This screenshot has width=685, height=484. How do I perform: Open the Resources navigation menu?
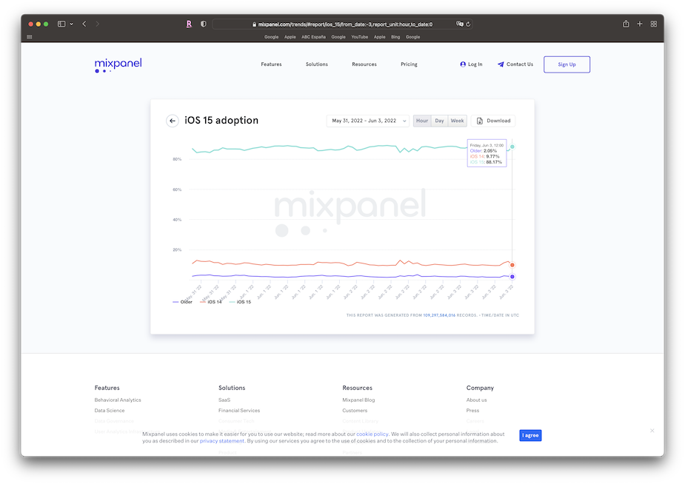pos(364,64)
